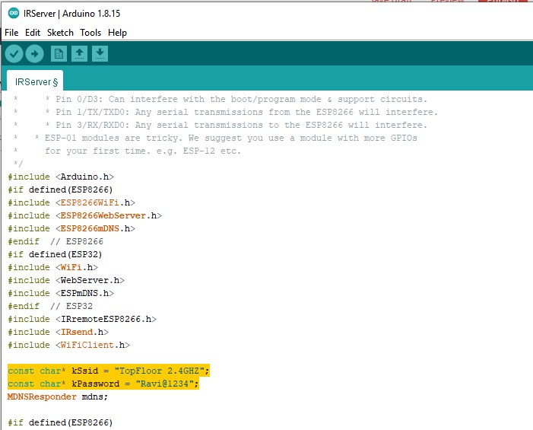Viewport: 533px width, 430px height.
Task: Click the Verify sketch checkmark button
Action: pyautogui.click(x=14, y=54)
